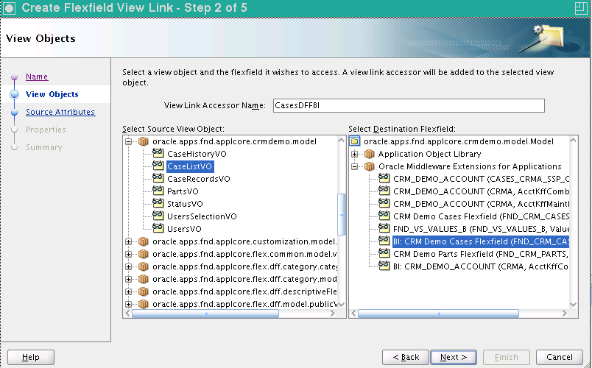The height and width of the screenshot is (368, 592).
Task: Click source tree vertical scrollbar up arrow
Action: coord(342,141)
